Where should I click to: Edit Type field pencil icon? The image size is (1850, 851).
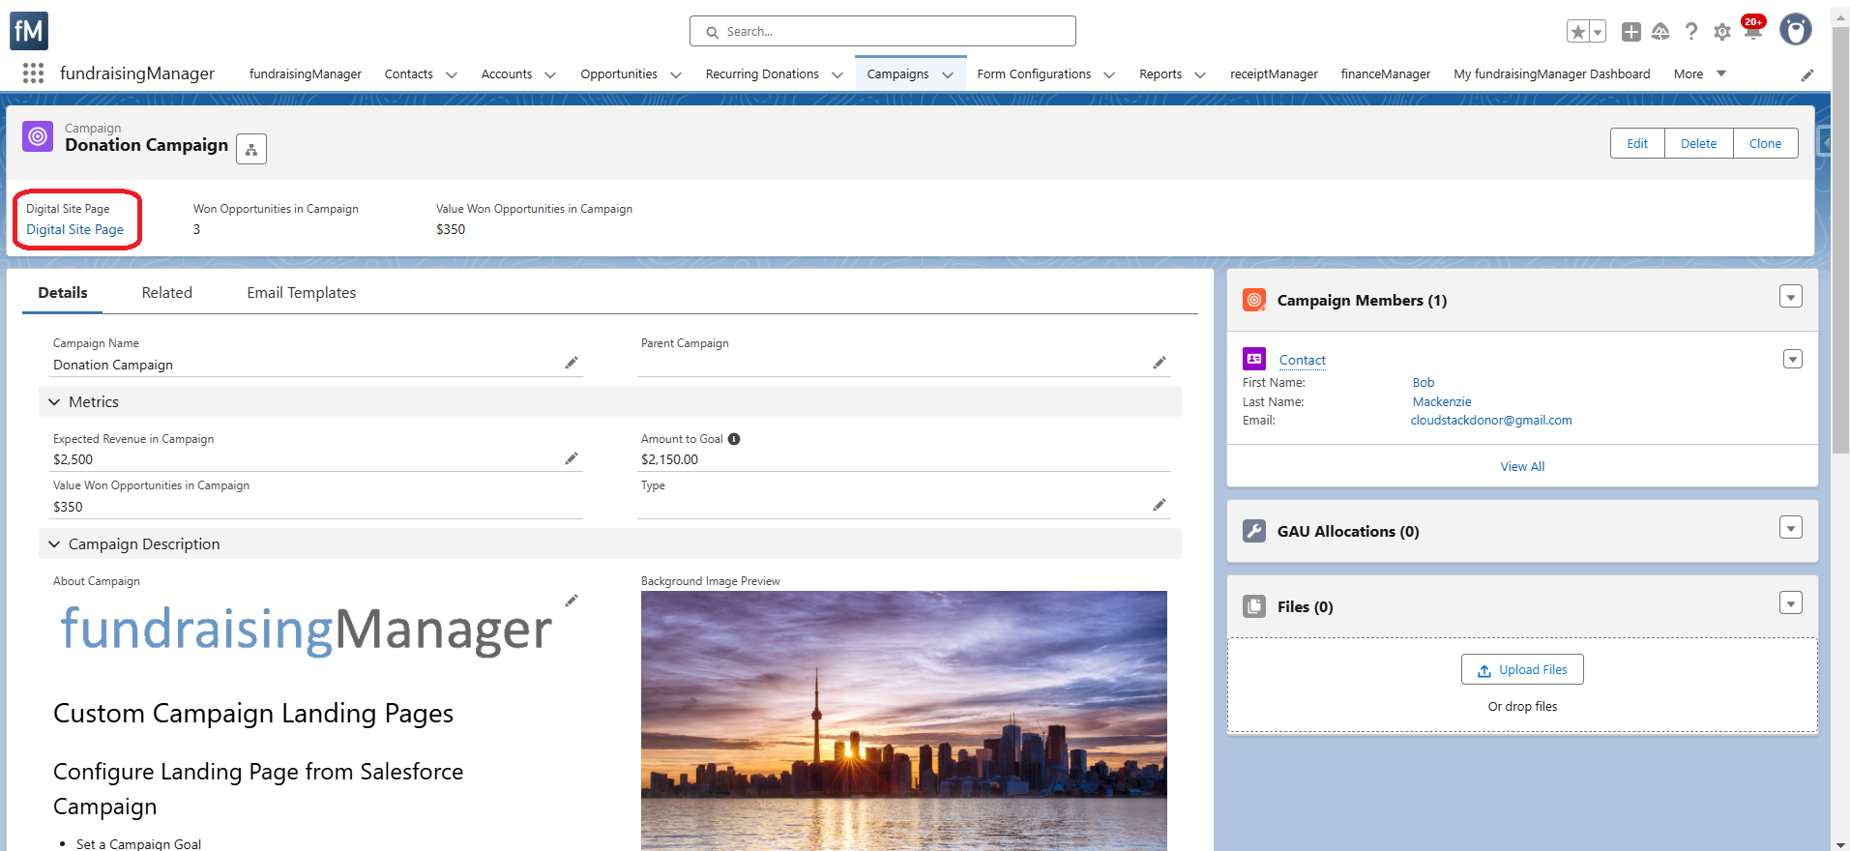pos(1160,505)
